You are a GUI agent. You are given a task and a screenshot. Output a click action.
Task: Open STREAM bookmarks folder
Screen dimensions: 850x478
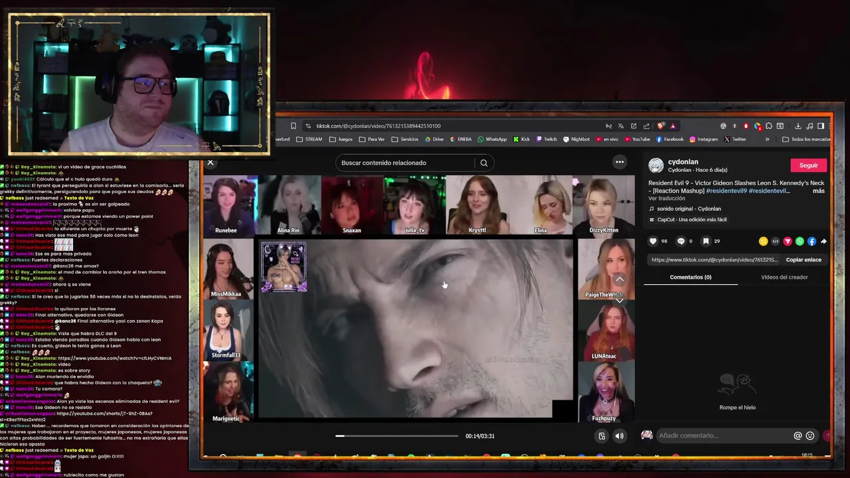coord(309,139)
